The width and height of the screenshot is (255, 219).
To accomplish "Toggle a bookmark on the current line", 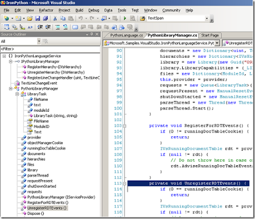I will point(75,27).
